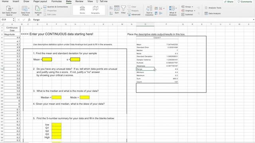The height and width of the screenshot is (143, 255).
Task: Sort ascending A to Z
Action: 111,8
